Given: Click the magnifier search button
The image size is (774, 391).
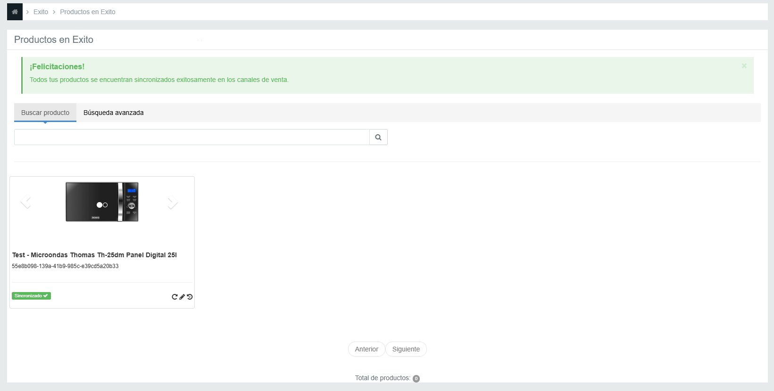Looking at the screenshot, I should click(x=378, y=137).
